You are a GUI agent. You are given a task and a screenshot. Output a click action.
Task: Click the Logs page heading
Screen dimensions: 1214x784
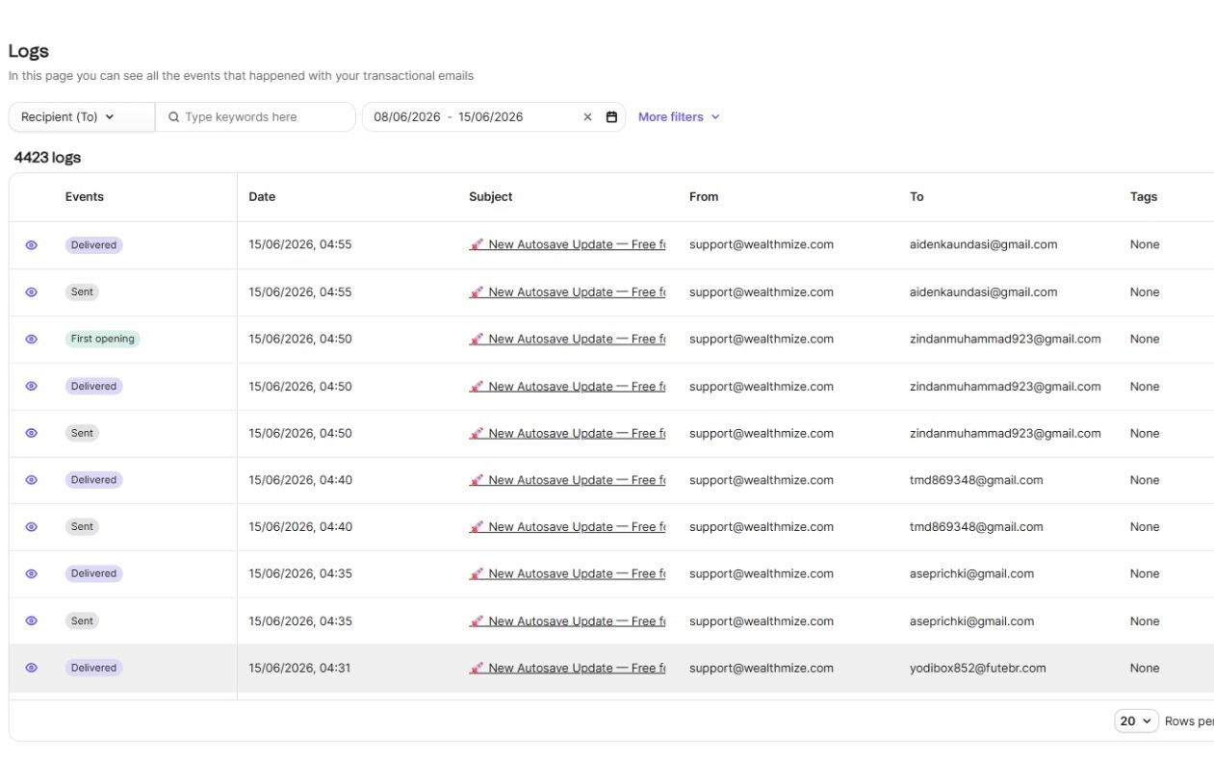pyautogui.click(x=29, y=51)
